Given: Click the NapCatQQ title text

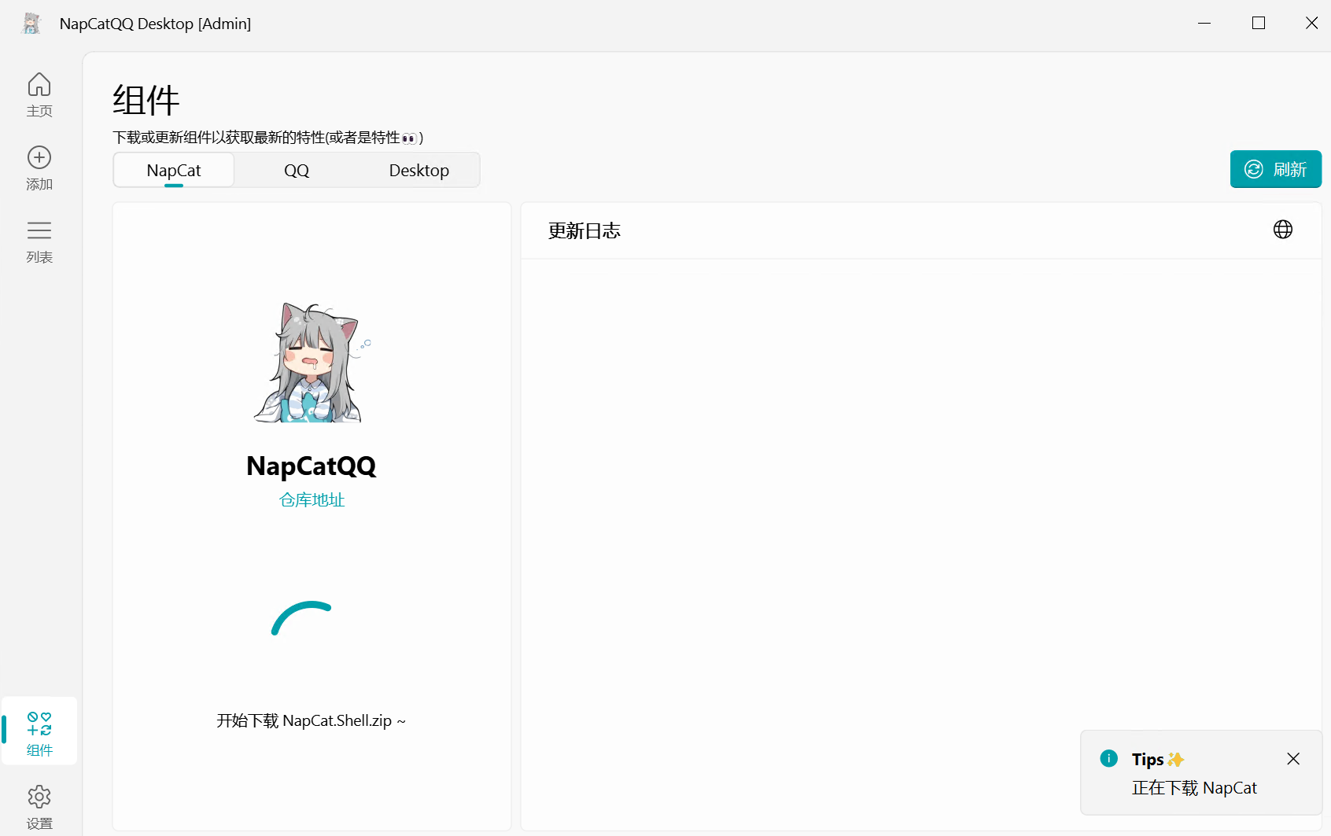Looking at the screenshot, I should click(312, 466).
